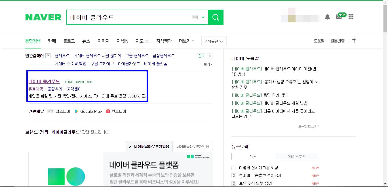388x187 pixels.
Task: Open help article 용량 추가 방법
Action: [260, 95]
